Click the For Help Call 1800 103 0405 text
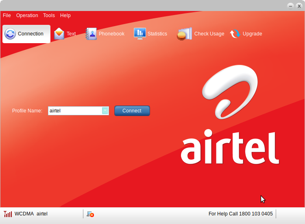 point(240,214)
